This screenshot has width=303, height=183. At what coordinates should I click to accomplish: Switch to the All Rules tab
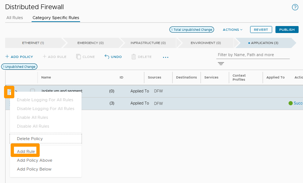(15, 18)
